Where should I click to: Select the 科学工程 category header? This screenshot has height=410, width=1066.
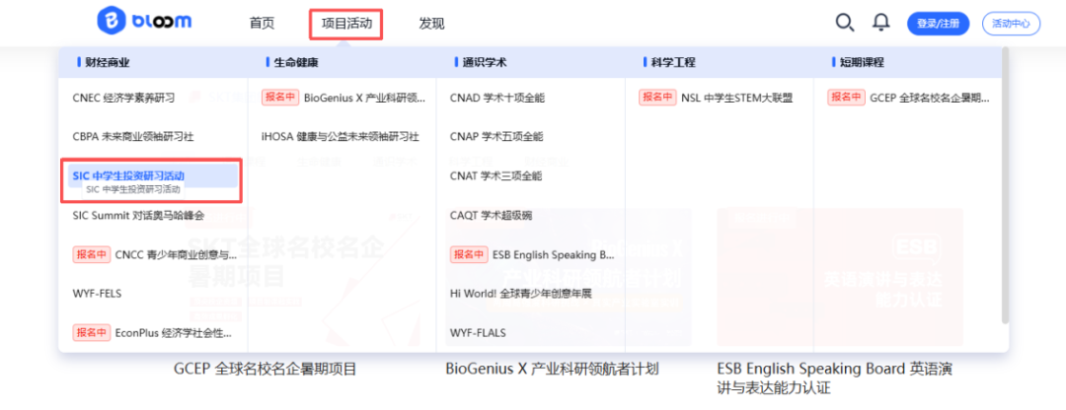coord(673,62)
